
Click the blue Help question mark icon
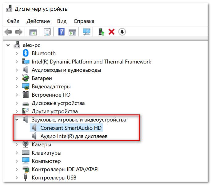point(62,32)
